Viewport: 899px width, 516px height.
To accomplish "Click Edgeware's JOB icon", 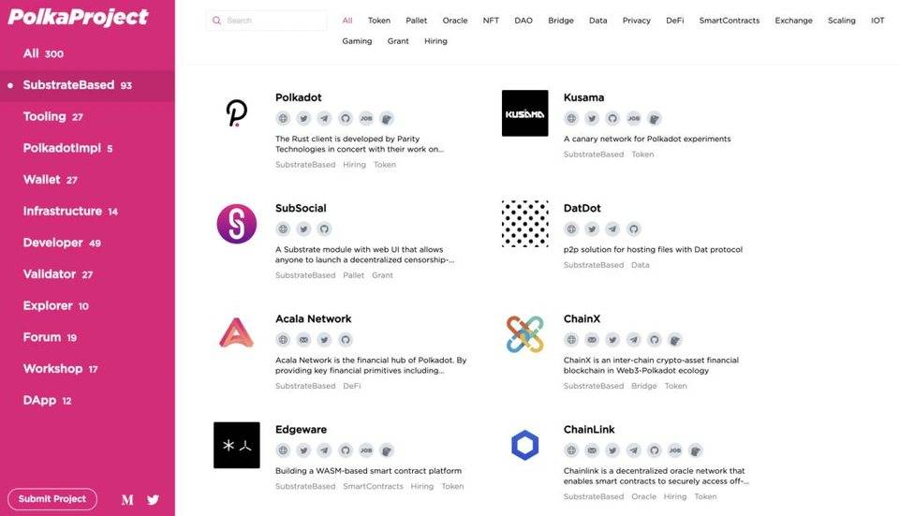I will [x=365, y=450].
